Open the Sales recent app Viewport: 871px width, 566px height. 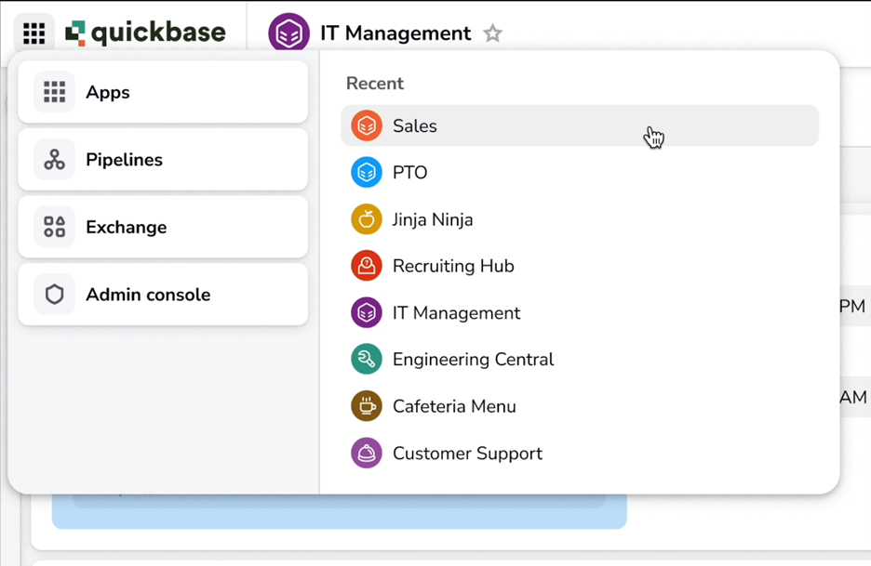[x=580, y=126]
